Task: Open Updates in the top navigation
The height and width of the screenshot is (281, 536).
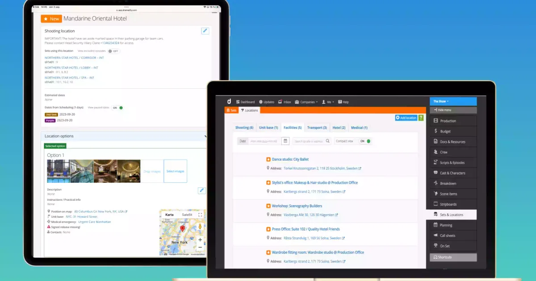Action: click(267, 102)
